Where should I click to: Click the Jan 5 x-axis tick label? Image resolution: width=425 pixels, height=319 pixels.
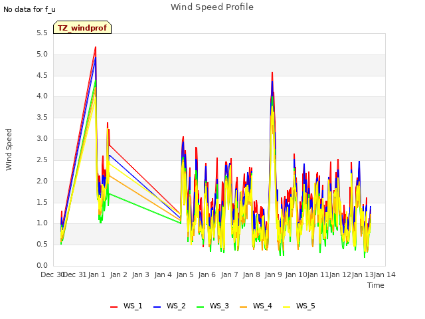tap(185, 274)
